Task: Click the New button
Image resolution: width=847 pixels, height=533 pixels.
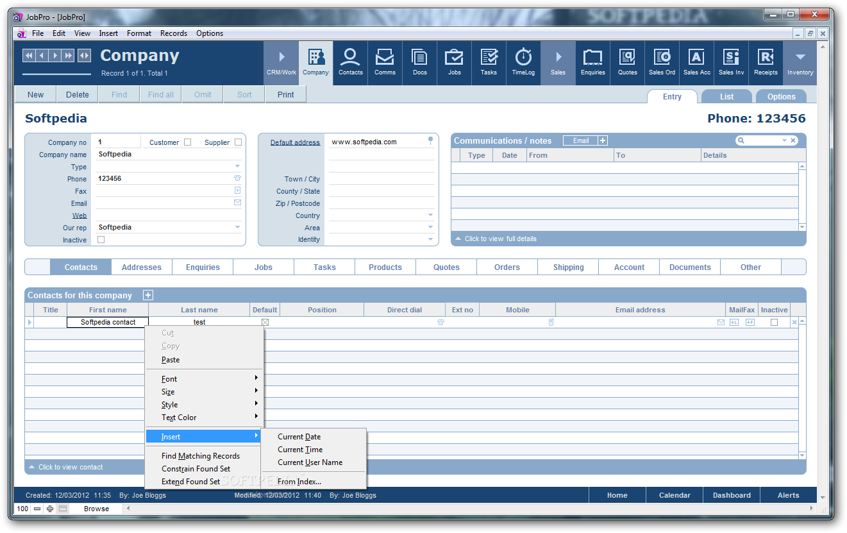Action: point(36,94)
